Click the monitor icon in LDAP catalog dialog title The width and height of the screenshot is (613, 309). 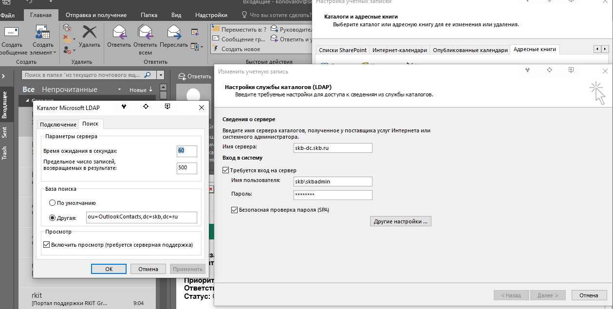[x=167, y=106]
